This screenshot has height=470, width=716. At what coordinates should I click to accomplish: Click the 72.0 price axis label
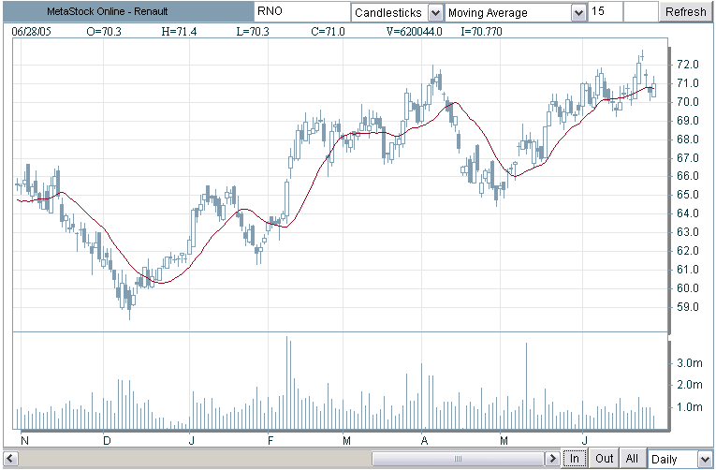tap(688, 65)
